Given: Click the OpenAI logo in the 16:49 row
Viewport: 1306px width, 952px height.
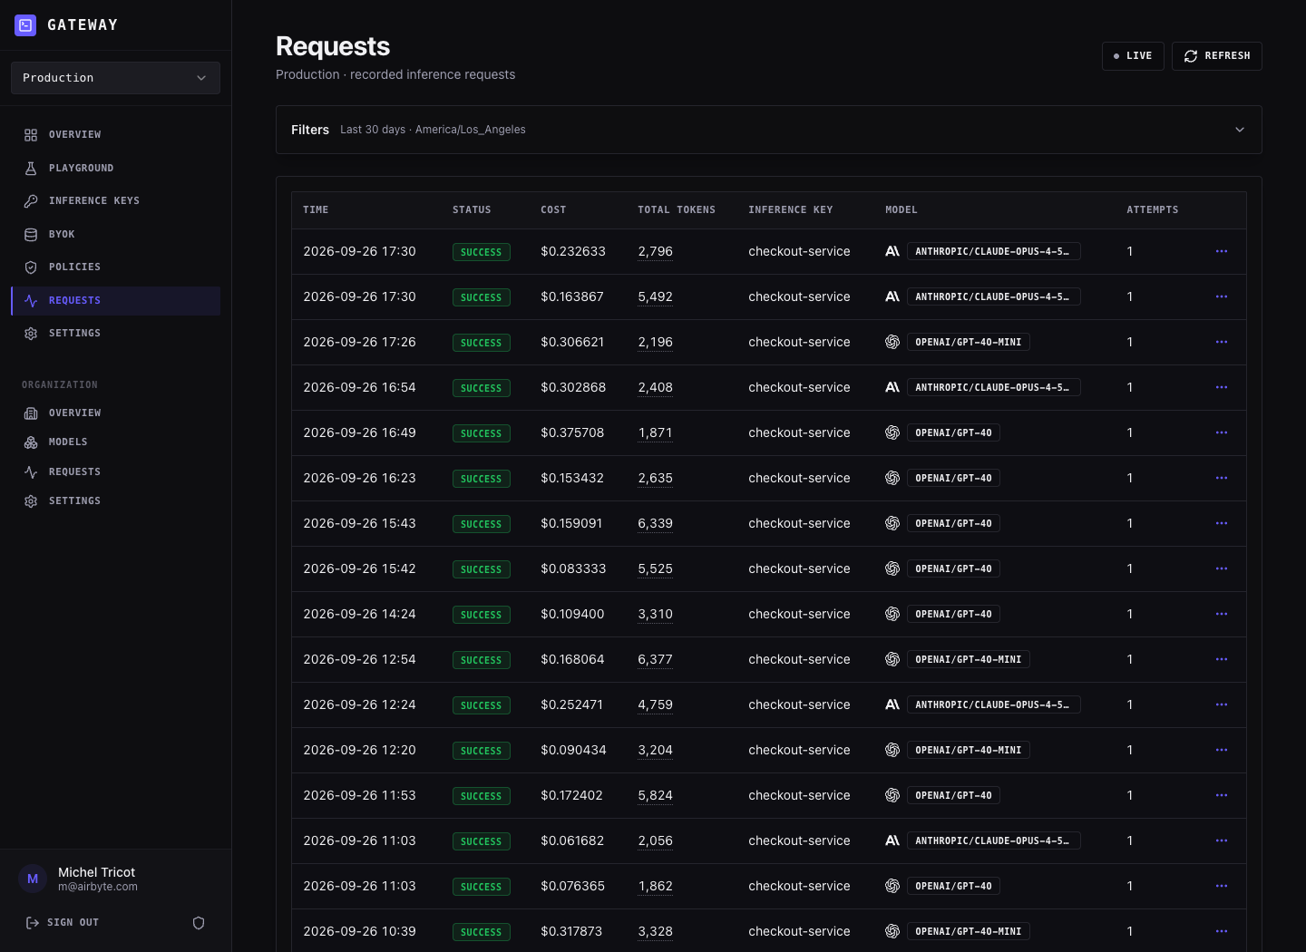Looking at the screenshot, I should coord(892,432).
